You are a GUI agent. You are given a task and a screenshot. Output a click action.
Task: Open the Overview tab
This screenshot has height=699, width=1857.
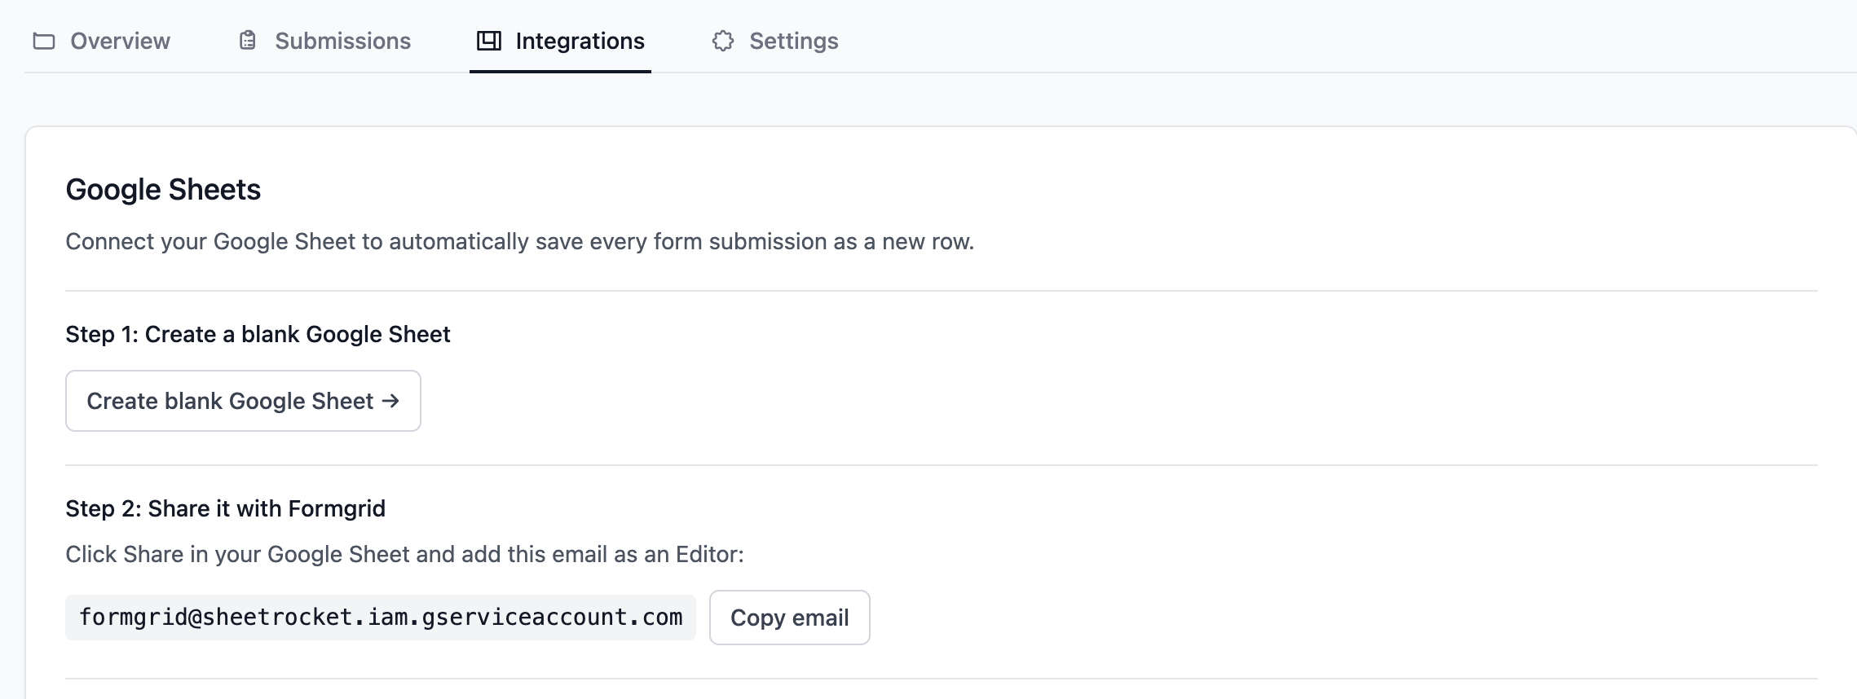[120, 41]
